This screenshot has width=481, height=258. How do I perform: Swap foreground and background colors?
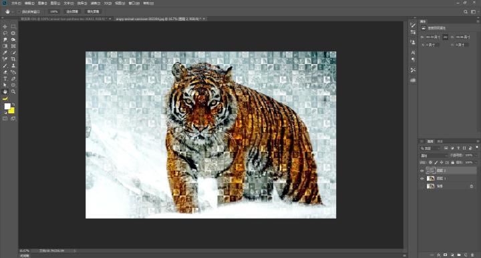point(13,105)
